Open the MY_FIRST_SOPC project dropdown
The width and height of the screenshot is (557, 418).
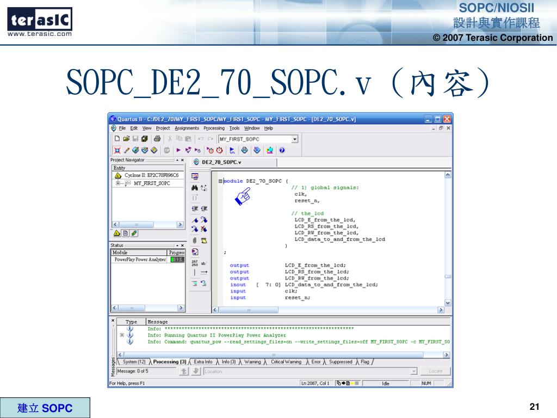pos(294,139)
